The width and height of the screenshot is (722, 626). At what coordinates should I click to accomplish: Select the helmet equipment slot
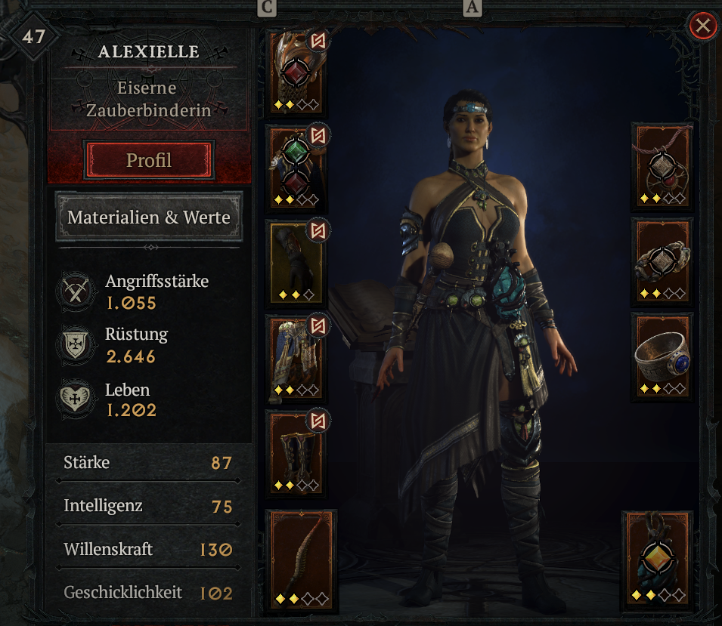(x=296, y=72)
